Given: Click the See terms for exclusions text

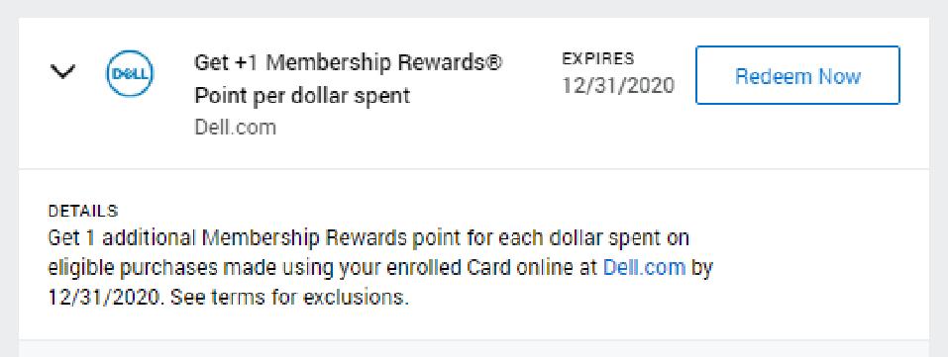Looking at the screenshot, I should tap(289, 298).
